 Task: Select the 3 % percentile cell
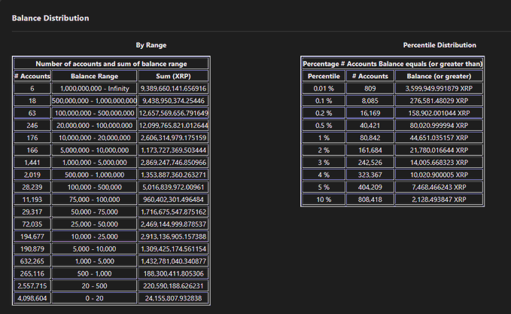pyautogui.click(x=324, y=163)
